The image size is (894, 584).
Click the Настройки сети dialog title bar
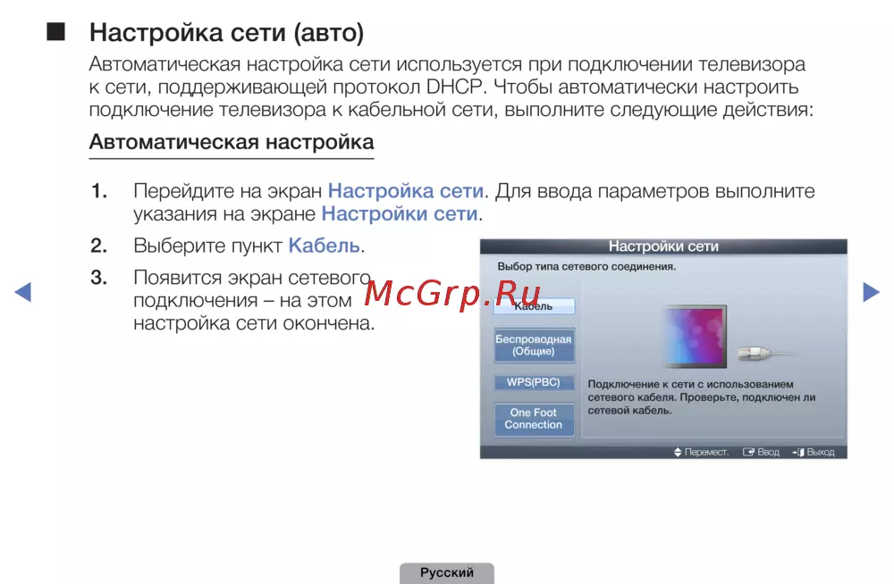663,246
